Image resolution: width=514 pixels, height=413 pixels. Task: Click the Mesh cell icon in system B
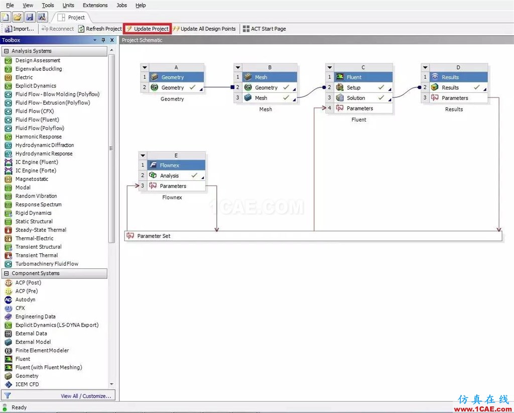click(x=248, y=98)
